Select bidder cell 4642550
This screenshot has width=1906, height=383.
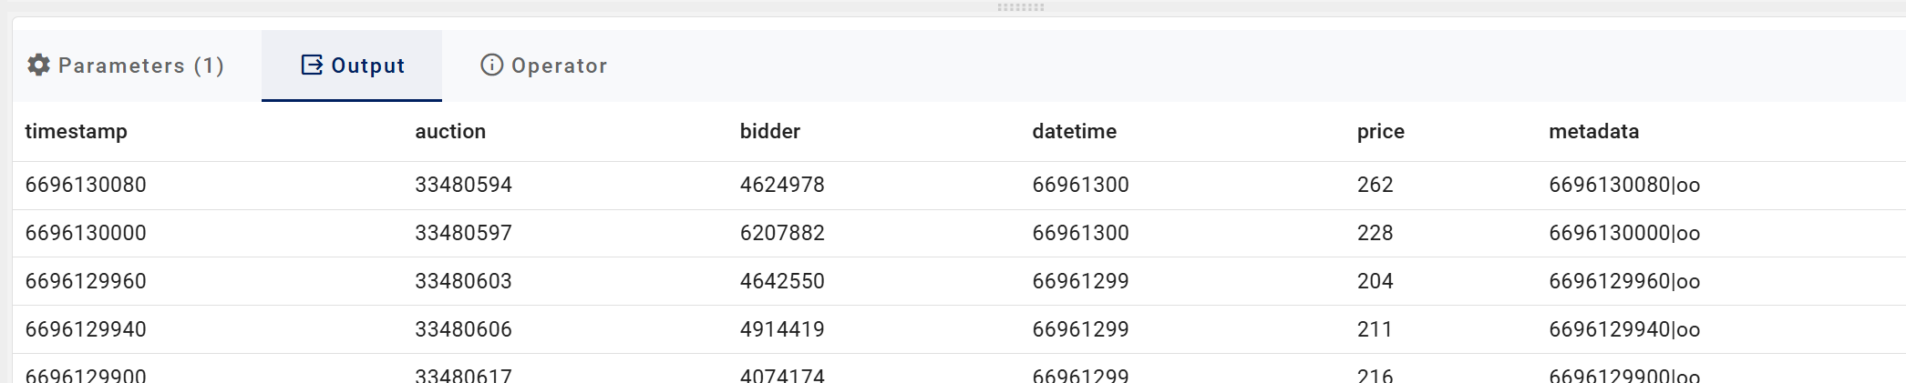pos(781,282)
